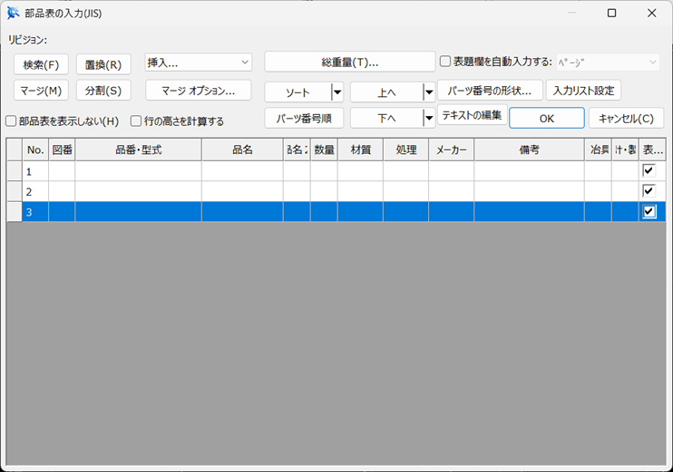Image resolution: width=673 pixels, height=472 pixels.
Task: Select row 2 via its row header
Action: pos(15,191)
